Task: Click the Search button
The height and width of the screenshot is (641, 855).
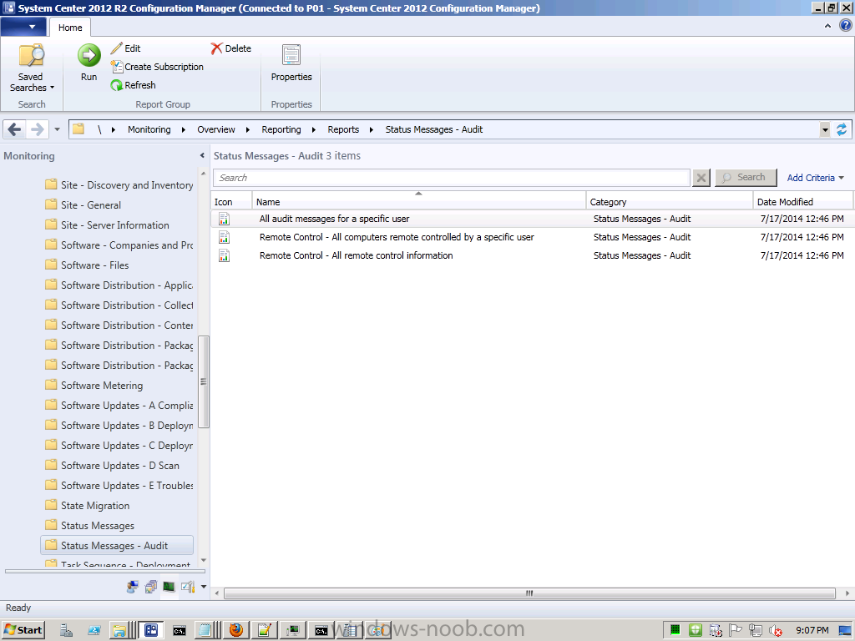Action: [746, 177]
